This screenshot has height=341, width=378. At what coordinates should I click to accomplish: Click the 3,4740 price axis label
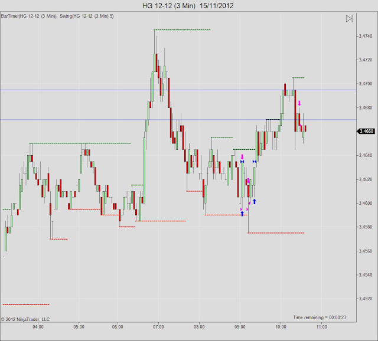(366, 36)
